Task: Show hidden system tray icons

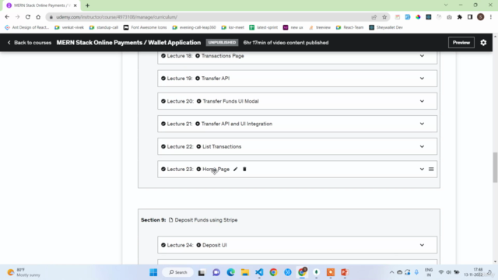Action: coord(391,272)
